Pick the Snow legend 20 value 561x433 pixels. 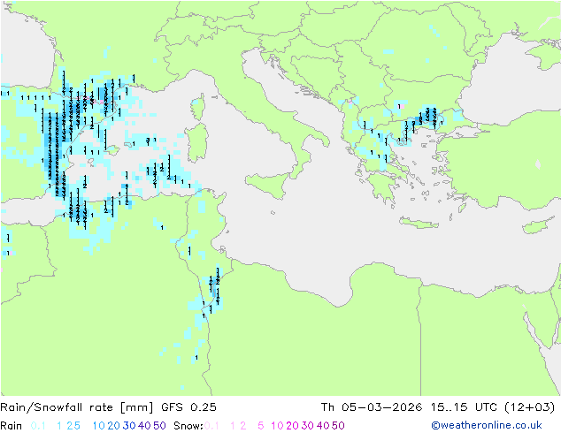pyautogui.click(x=292, y=426)
